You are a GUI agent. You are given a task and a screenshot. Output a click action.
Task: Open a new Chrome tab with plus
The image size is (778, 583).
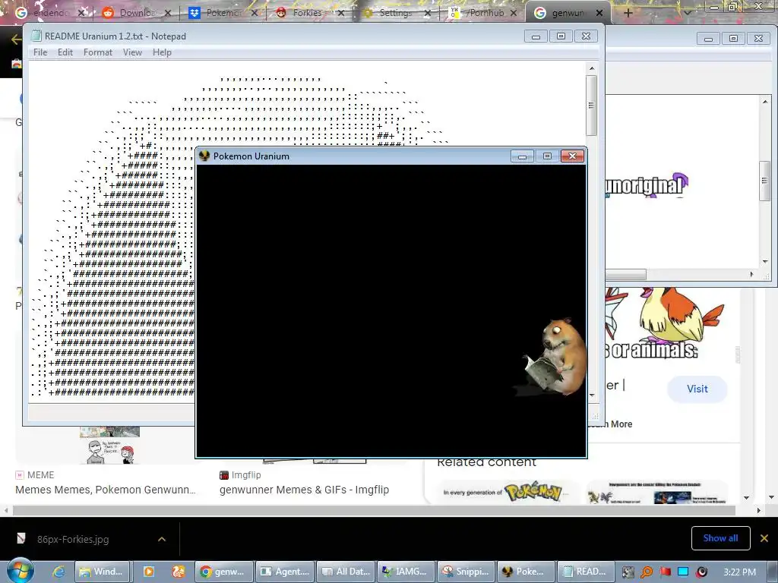pos(628,13)
